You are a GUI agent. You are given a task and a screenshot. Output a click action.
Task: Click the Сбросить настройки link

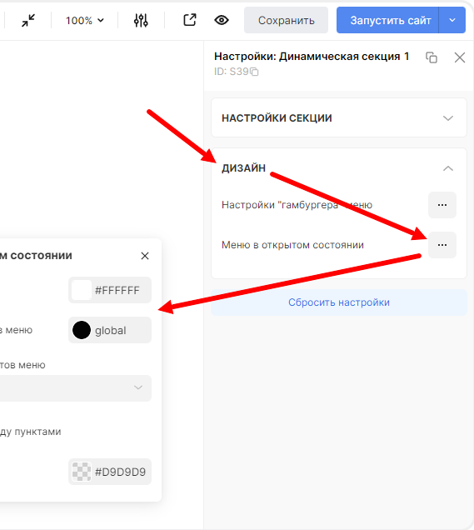339,302
